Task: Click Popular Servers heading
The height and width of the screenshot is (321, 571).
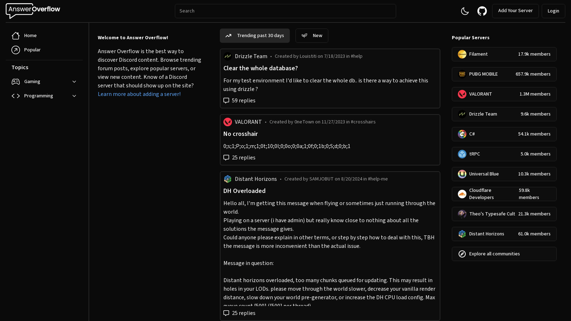Action: [x=470, y=38]
